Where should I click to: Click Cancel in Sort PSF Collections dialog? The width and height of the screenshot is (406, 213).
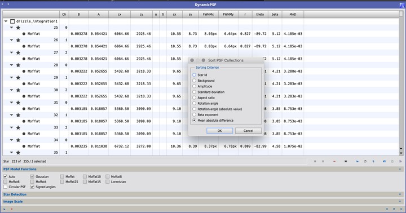click(248, 131)
